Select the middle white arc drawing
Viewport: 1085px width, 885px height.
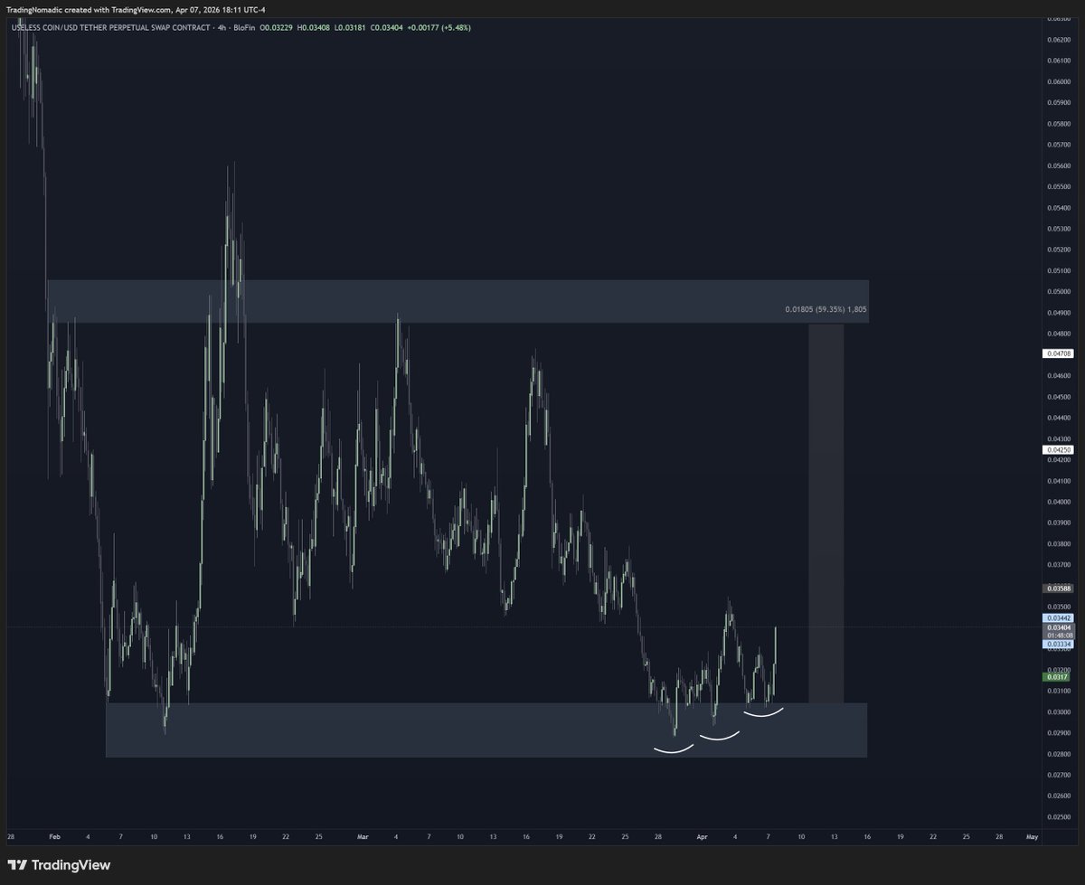(720, 738)
